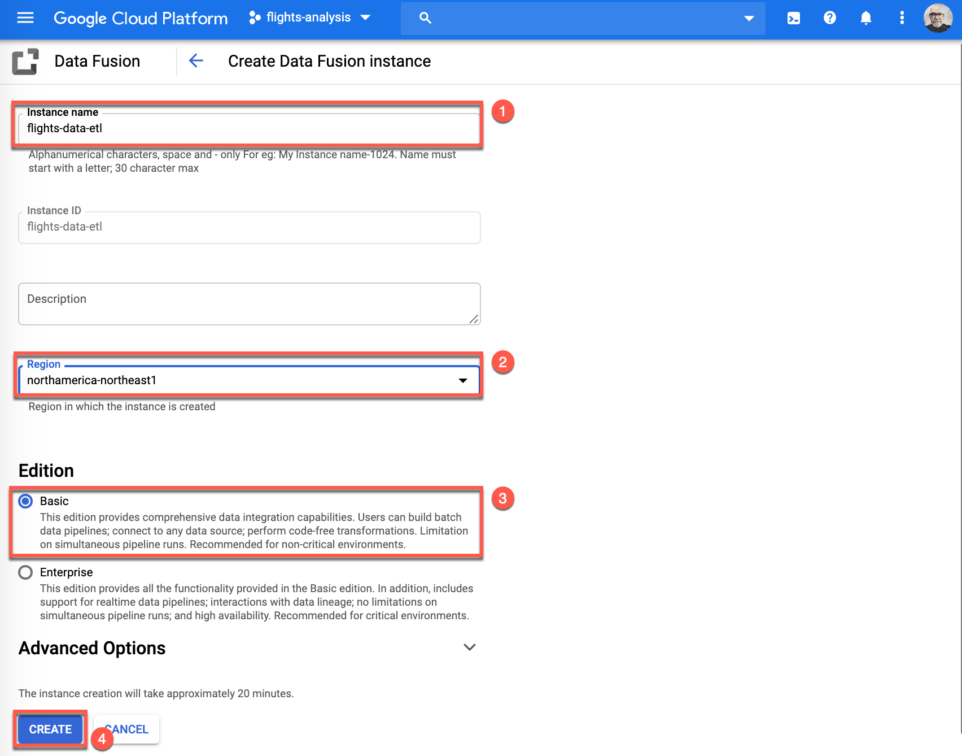The height and width of the screenshot is (756, 962).
Task: Activate Cloud Shell terminal icon
Action: tap(793, 18)
